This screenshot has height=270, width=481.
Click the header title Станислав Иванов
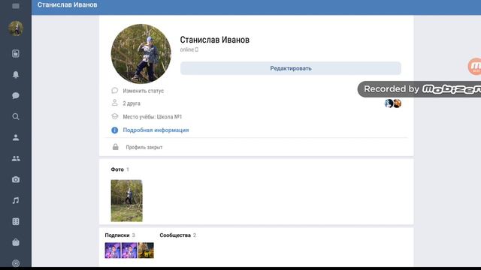(x=67, y=5)
